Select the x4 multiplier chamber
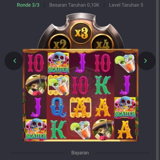The height and width of the screenshot is (160, 160). click(x=103, y=42)
